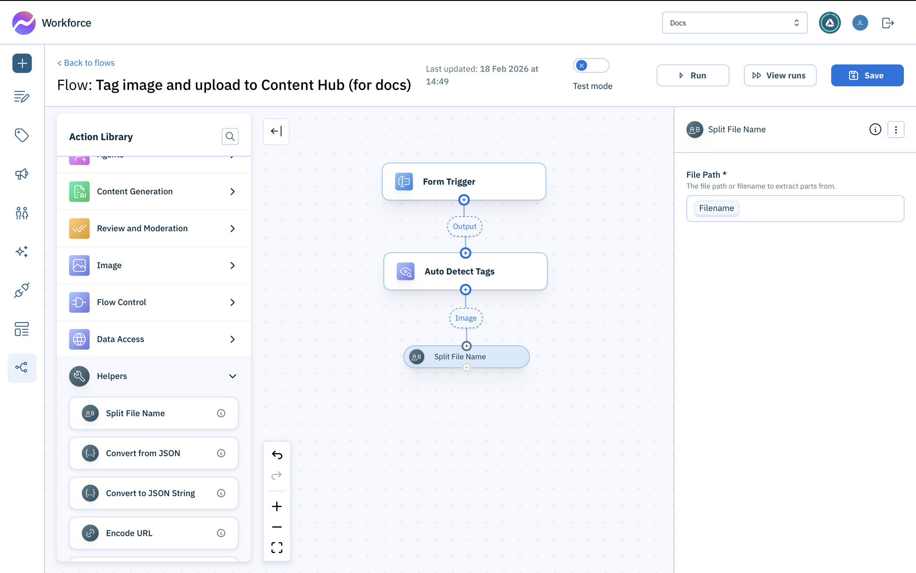Select the tag icon in the left sidebar
Image resolution: width=916 pixels, height=573 pixels.
coord(22,135)
